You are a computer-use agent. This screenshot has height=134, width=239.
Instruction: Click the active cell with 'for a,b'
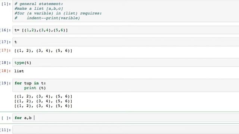126,118
